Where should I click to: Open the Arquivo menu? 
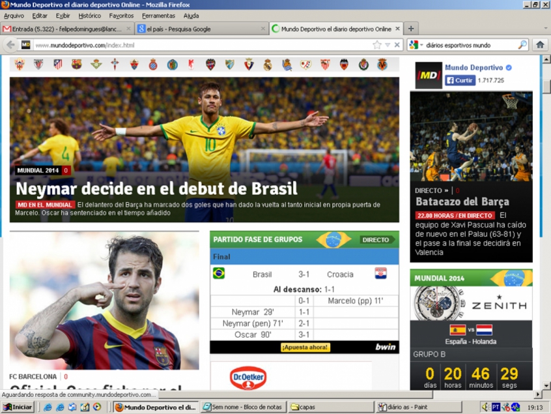click(x=14, y=16)
